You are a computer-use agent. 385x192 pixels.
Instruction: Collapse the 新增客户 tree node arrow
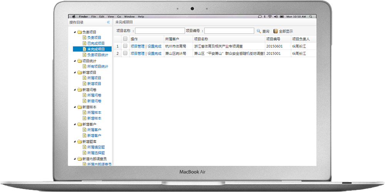(x=75, y=124)
